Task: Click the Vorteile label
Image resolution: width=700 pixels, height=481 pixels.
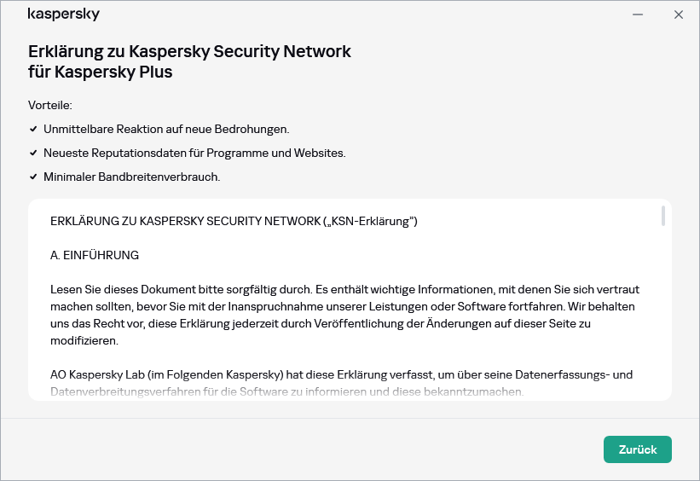Action: click(50, 105)
